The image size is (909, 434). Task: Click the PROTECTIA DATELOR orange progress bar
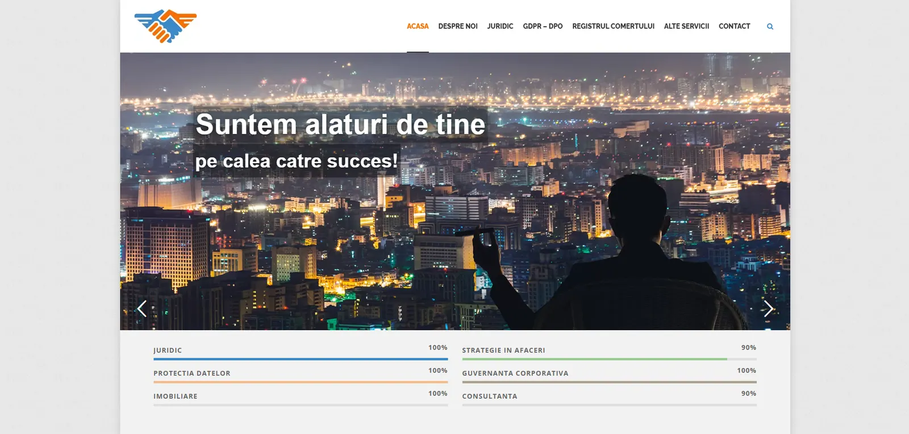point(301,382)
